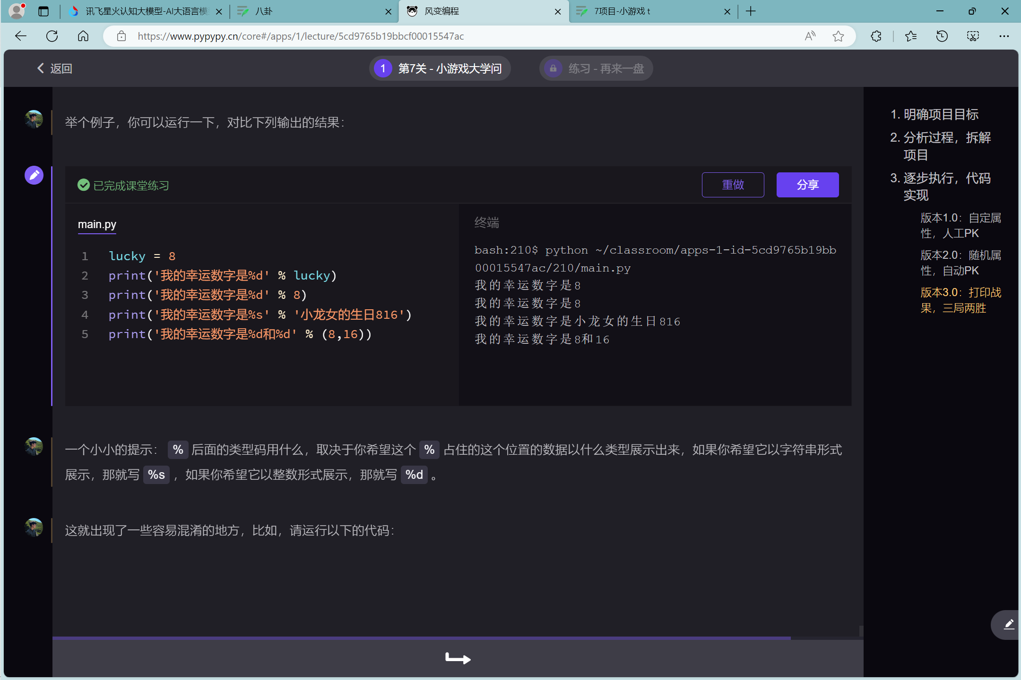Open the favorites list
The width and height of the screenshot is (1021, 680).
coord(911,36)
